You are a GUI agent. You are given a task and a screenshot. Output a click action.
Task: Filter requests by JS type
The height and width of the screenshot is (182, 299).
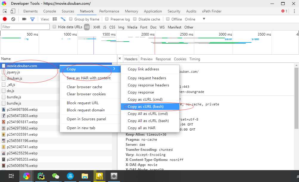pos(105,27)
